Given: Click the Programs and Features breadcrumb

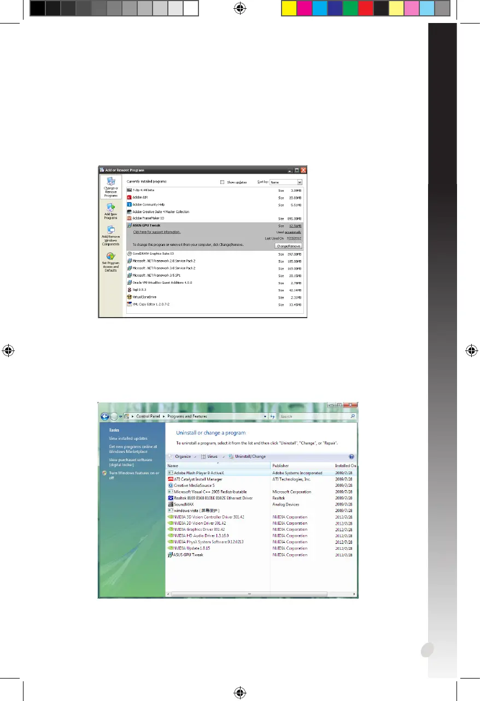Looking at the screenshot, I should (187, 416).
